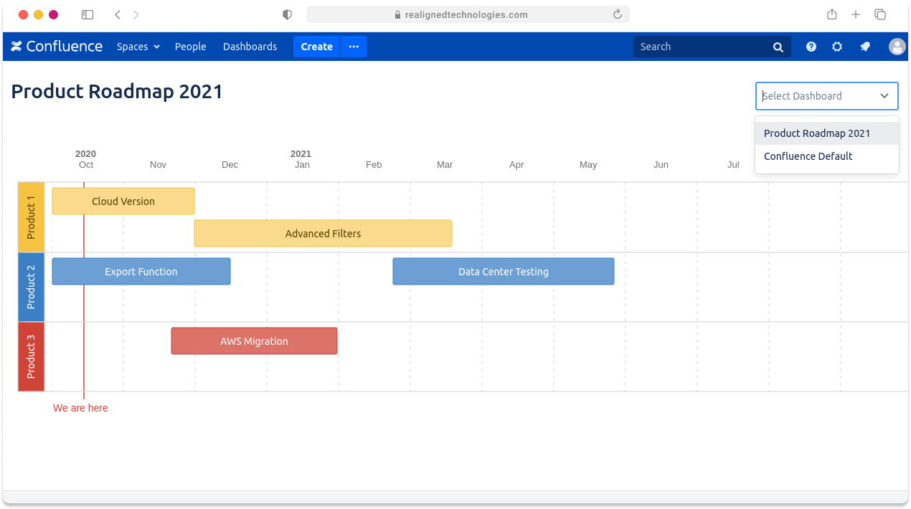911x509 pixels.
Task: Click the We are here timeline marker
Action: coord(80,408)
